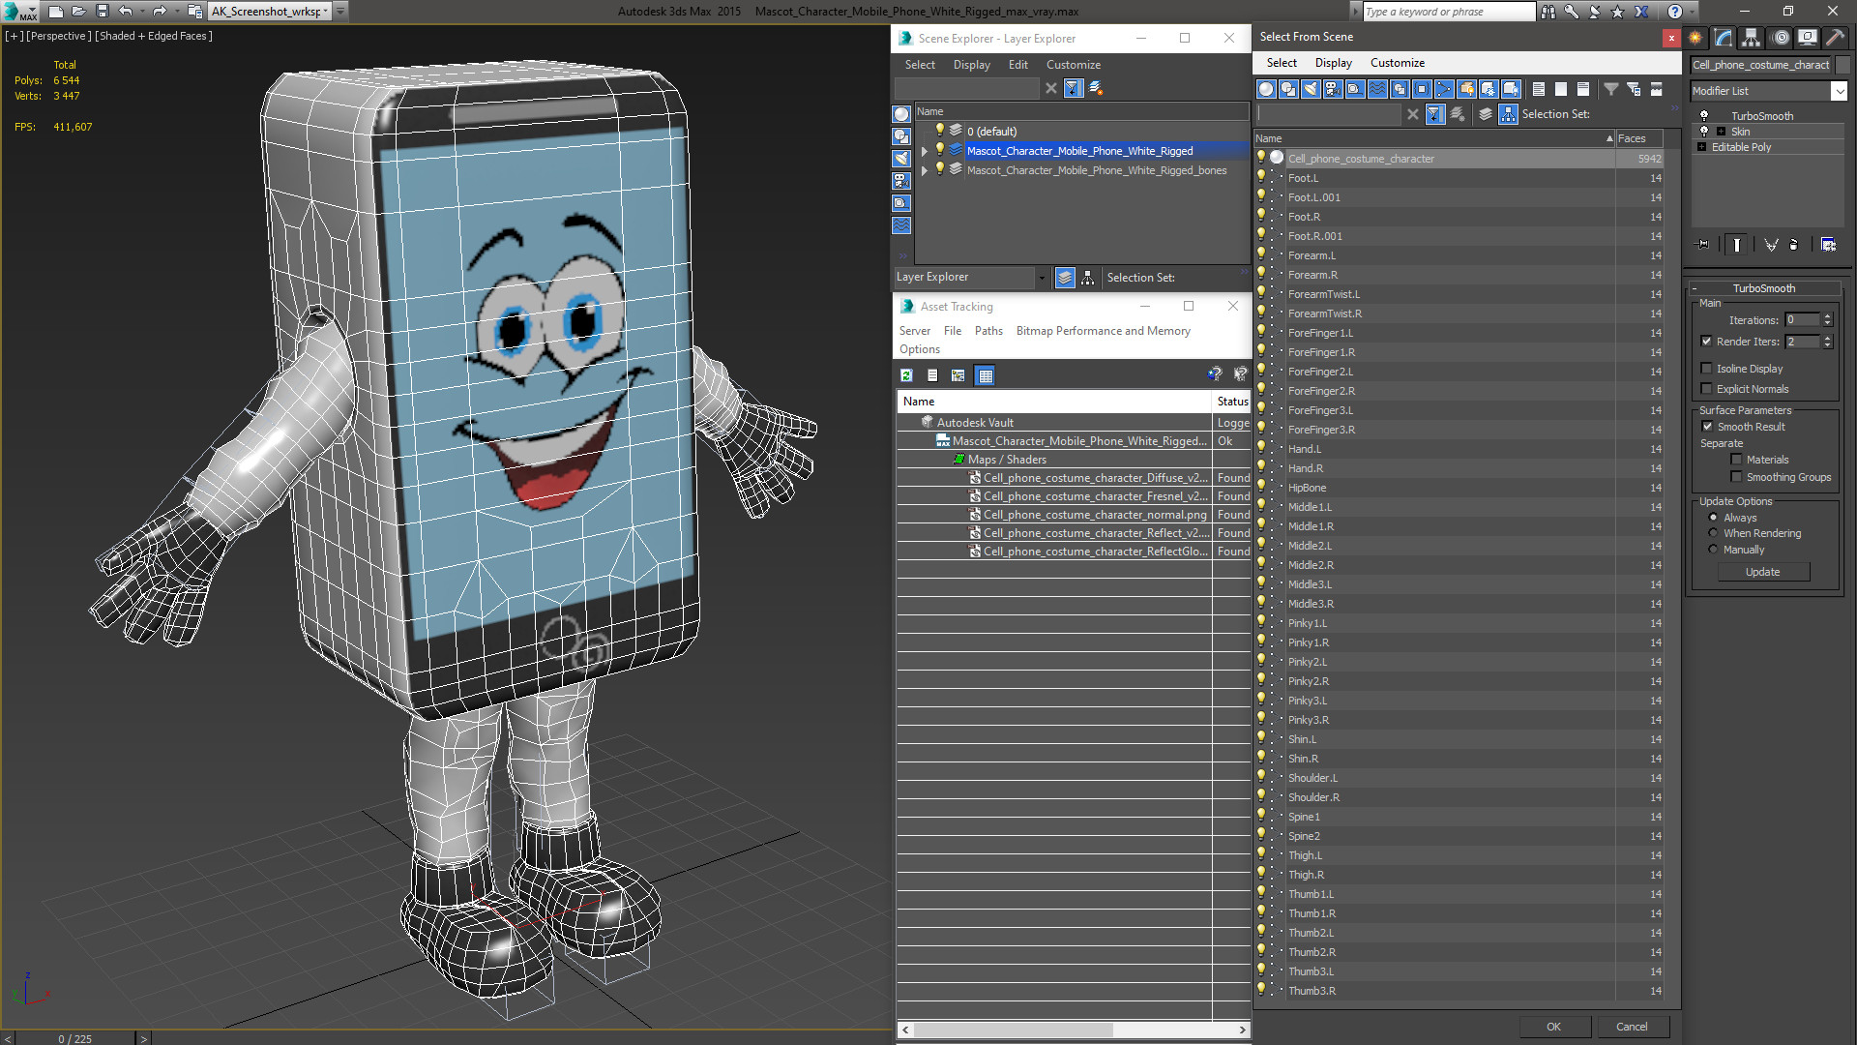Open the Modify command panel tab
Viewport: 1857px width, 1045px height.
[1724, 38]
